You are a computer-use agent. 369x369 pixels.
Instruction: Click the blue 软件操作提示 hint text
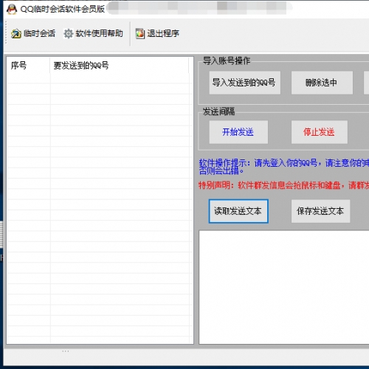(284, 167)
